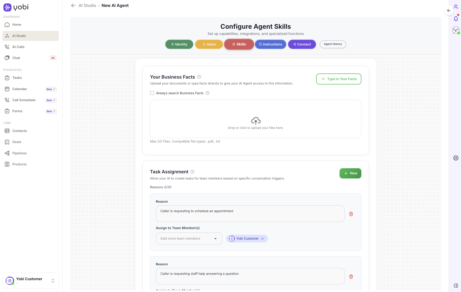Image resolution: width=461 pixels, height=292 pixels.
Task: Select the Skills tab
Action: [239, 44]
